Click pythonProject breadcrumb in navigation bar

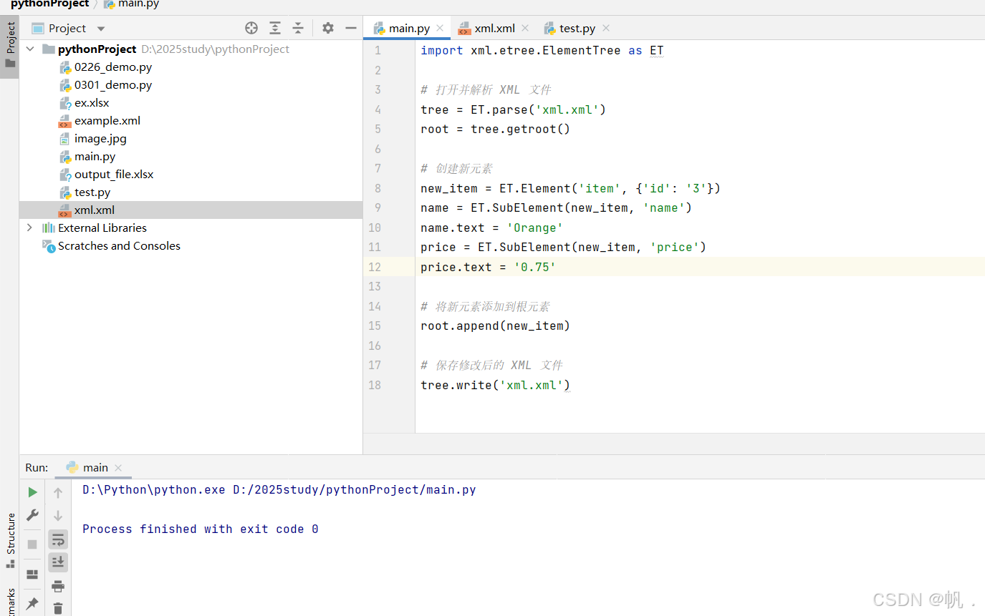(49, 4)
